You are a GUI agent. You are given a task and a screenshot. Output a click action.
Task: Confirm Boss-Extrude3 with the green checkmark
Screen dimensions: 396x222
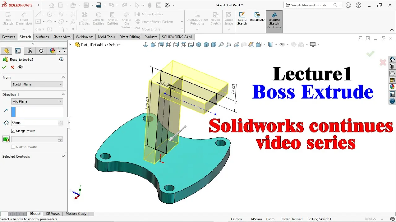(4, 67)
